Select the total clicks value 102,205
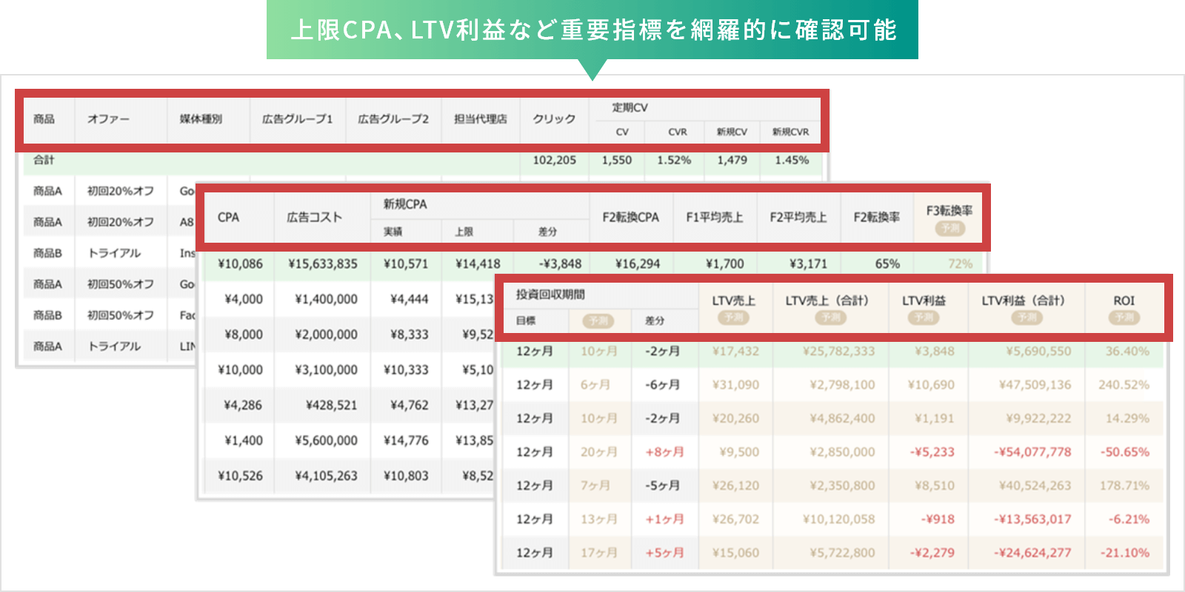The width and height of the screenshot is (1185, 592). pos(555,160)
